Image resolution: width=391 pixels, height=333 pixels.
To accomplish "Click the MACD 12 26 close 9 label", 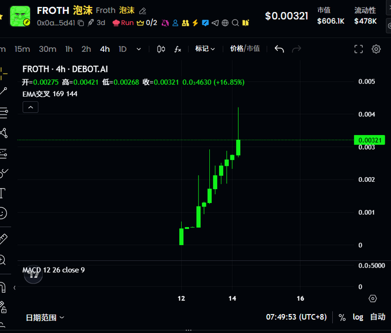I will (x=53, y=270).
